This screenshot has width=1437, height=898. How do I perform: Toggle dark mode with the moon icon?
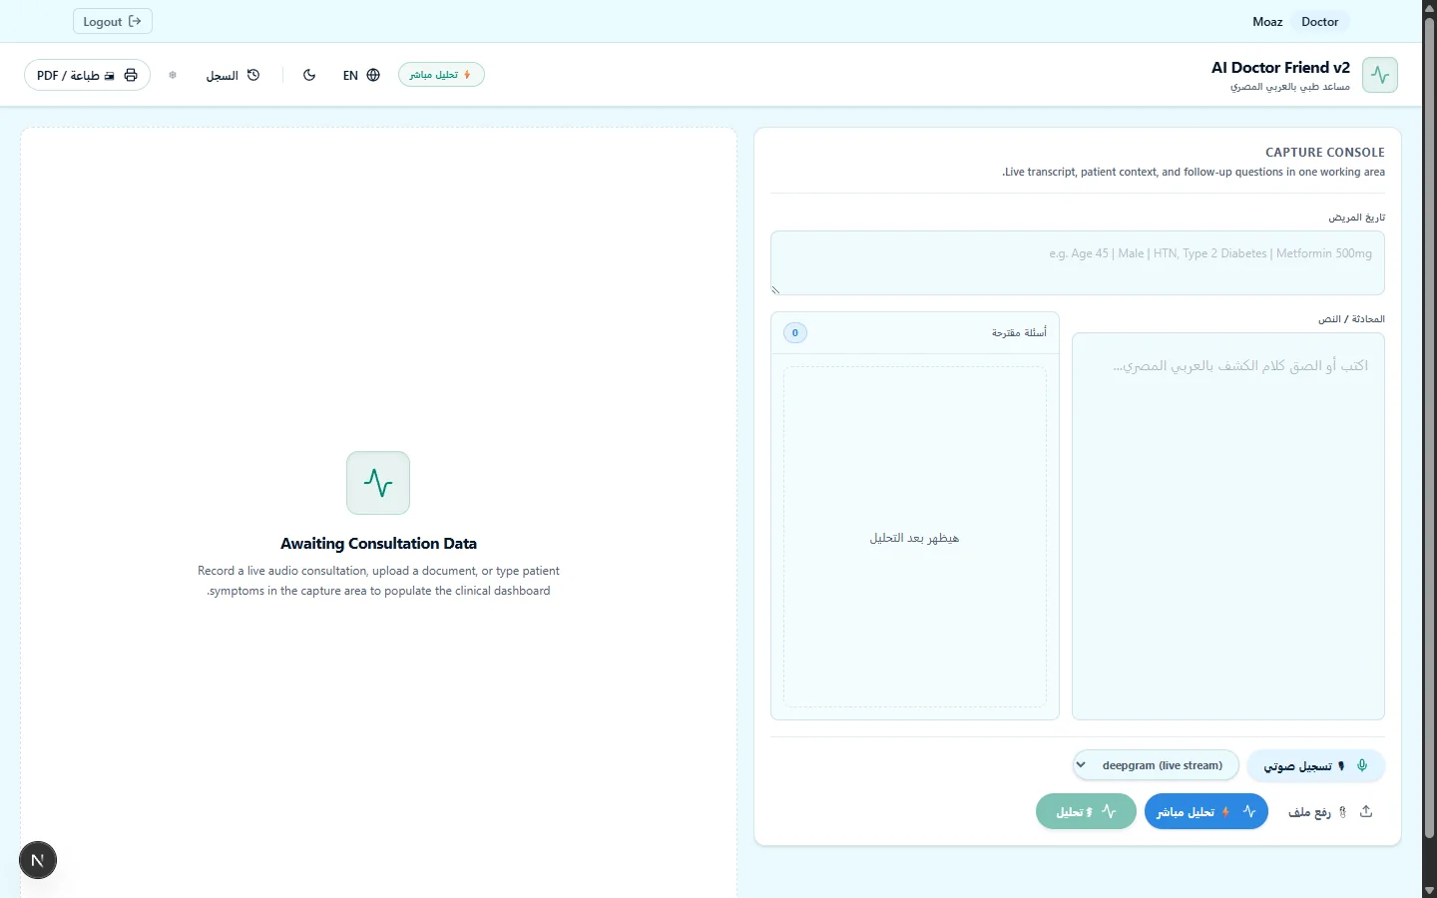point(309,75)
